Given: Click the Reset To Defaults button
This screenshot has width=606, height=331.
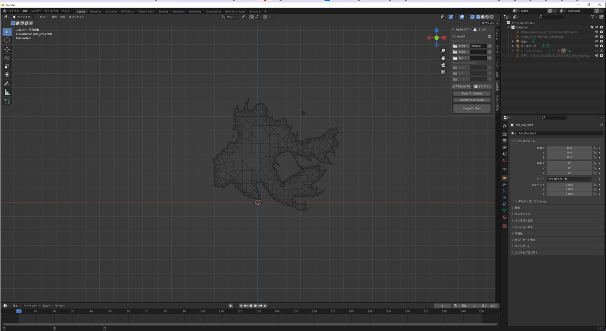Looking at the screenshot, I should pos(472,93).
